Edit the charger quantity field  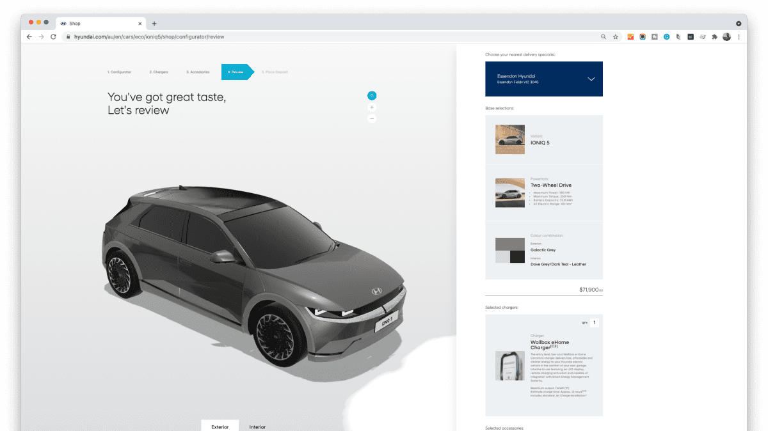[x=595, y=322]
